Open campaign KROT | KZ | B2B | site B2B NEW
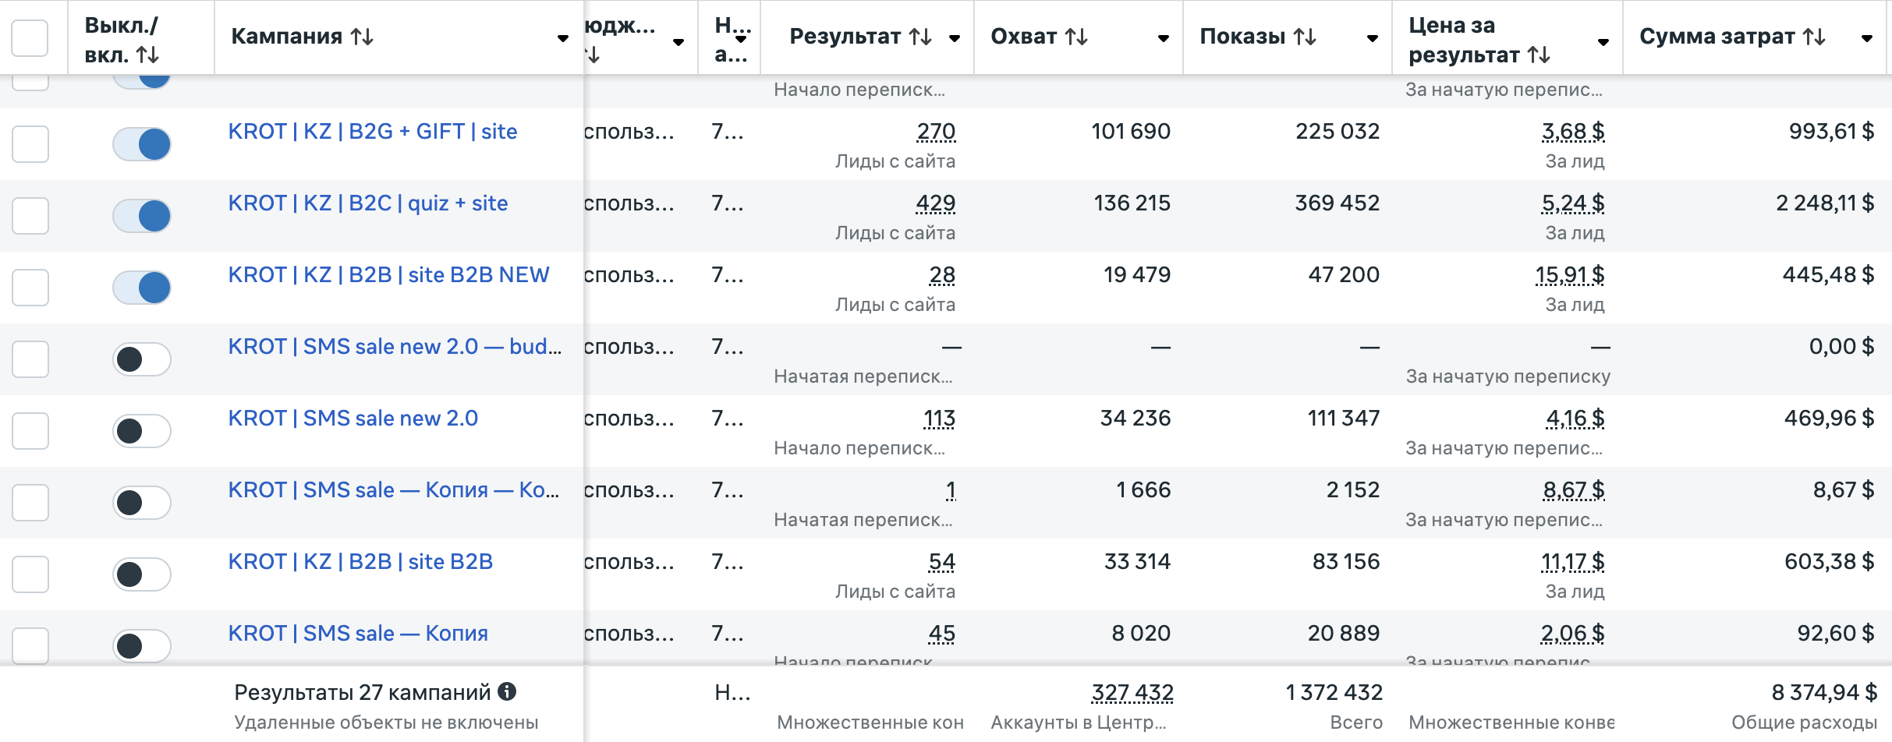The height and width of the screenshot is (742, 1892). (388, 275)
